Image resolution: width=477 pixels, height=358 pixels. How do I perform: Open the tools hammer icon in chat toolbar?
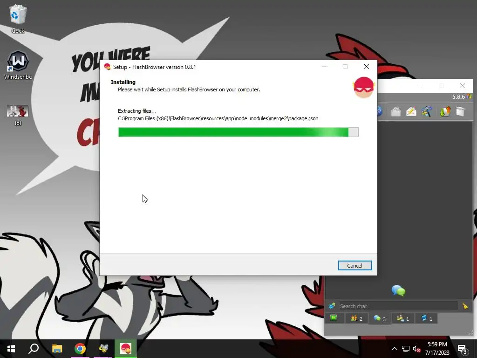point(427,111)
